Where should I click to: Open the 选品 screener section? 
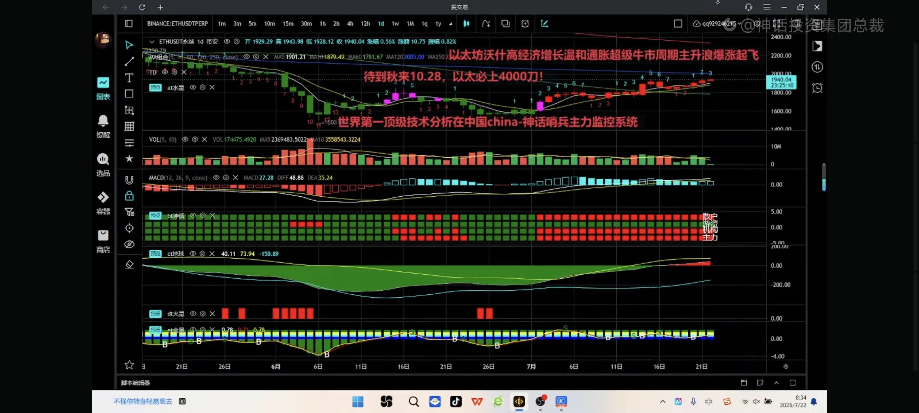click(x=103, y=165)
